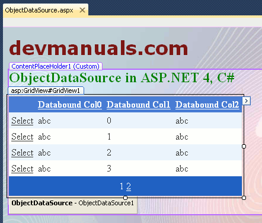Viewport: 262px width, 223px height.
Task: Click the Col1 cell containing 3
Action: pos(109,169)
